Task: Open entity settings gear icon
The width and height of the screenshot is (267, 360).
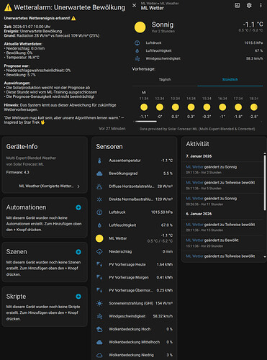Action: (x=249, y=5)
